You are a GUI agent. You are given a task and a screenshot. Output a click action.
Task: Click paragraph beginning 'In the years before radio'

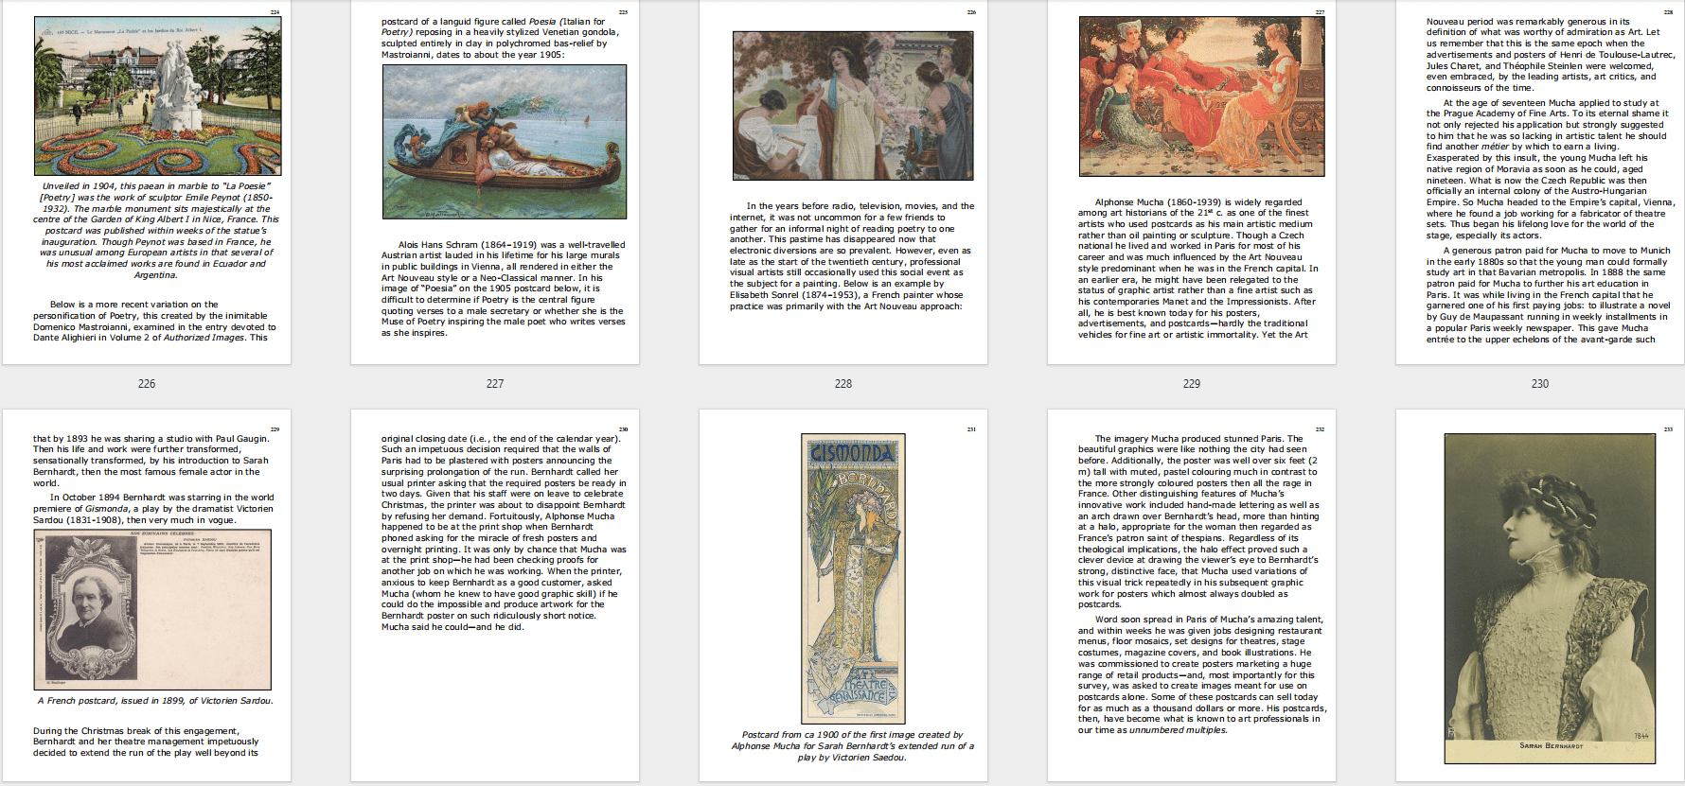point(851,256)
